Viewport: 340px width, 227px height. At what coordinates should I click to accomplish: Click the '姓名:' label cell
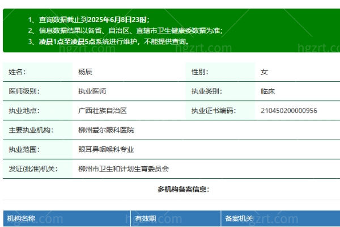pos(38,72)
